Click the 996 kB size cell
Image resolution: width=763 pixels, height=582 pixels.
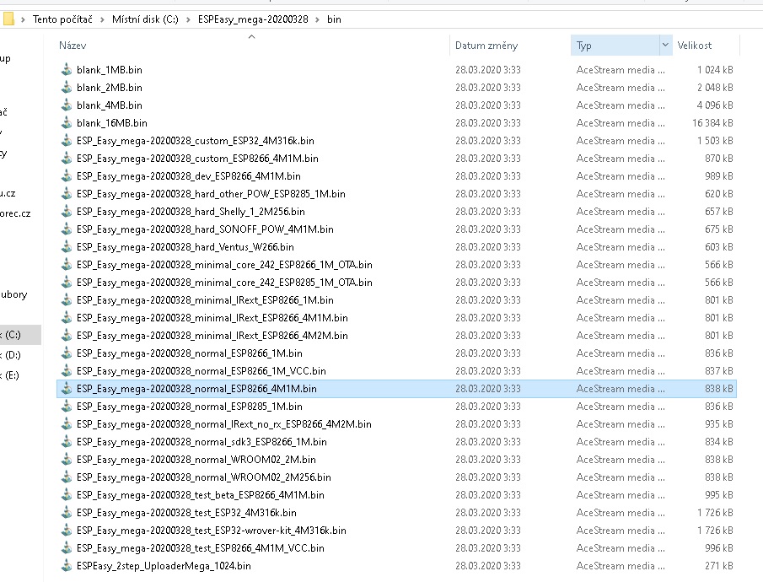(x=718, y=548)
